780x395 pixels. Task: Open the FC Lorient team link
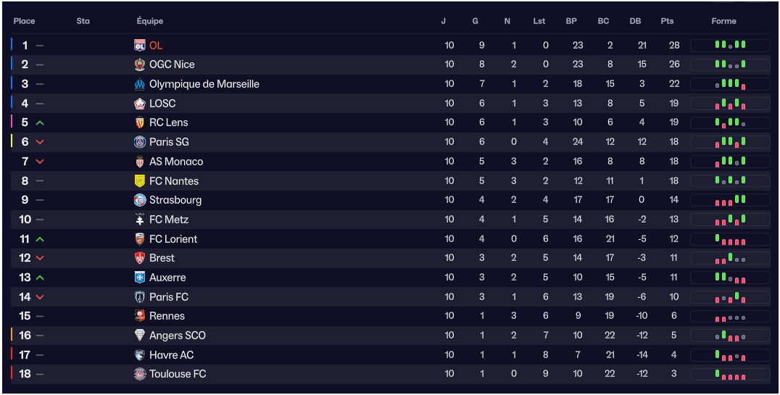[x=173, y=239]
